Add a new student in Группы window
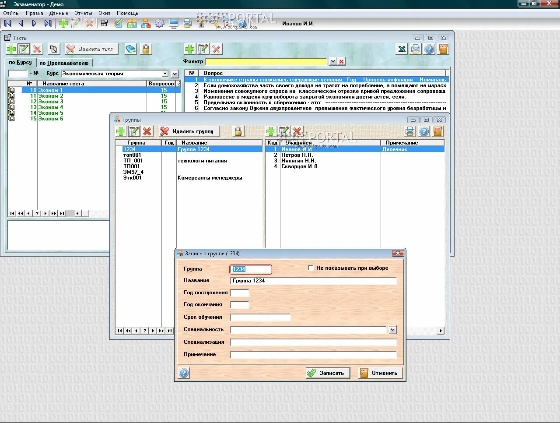Screen dimensions: 560x423 [271, 131]
